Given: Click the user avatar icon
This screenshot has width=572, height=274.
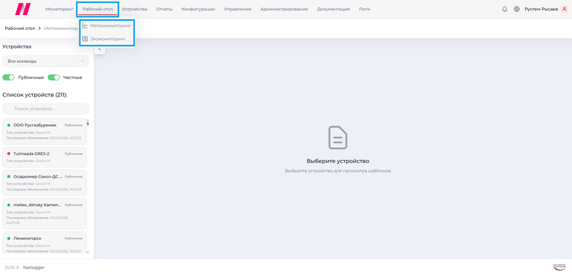Looking at the screenshot, I should 564,9.
